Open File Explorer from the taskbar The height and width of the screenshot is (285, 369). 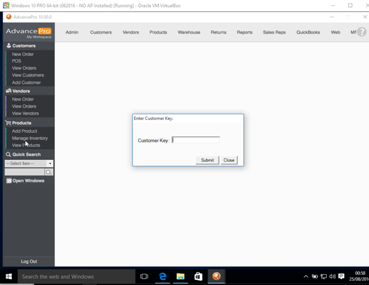pos(180,276)
